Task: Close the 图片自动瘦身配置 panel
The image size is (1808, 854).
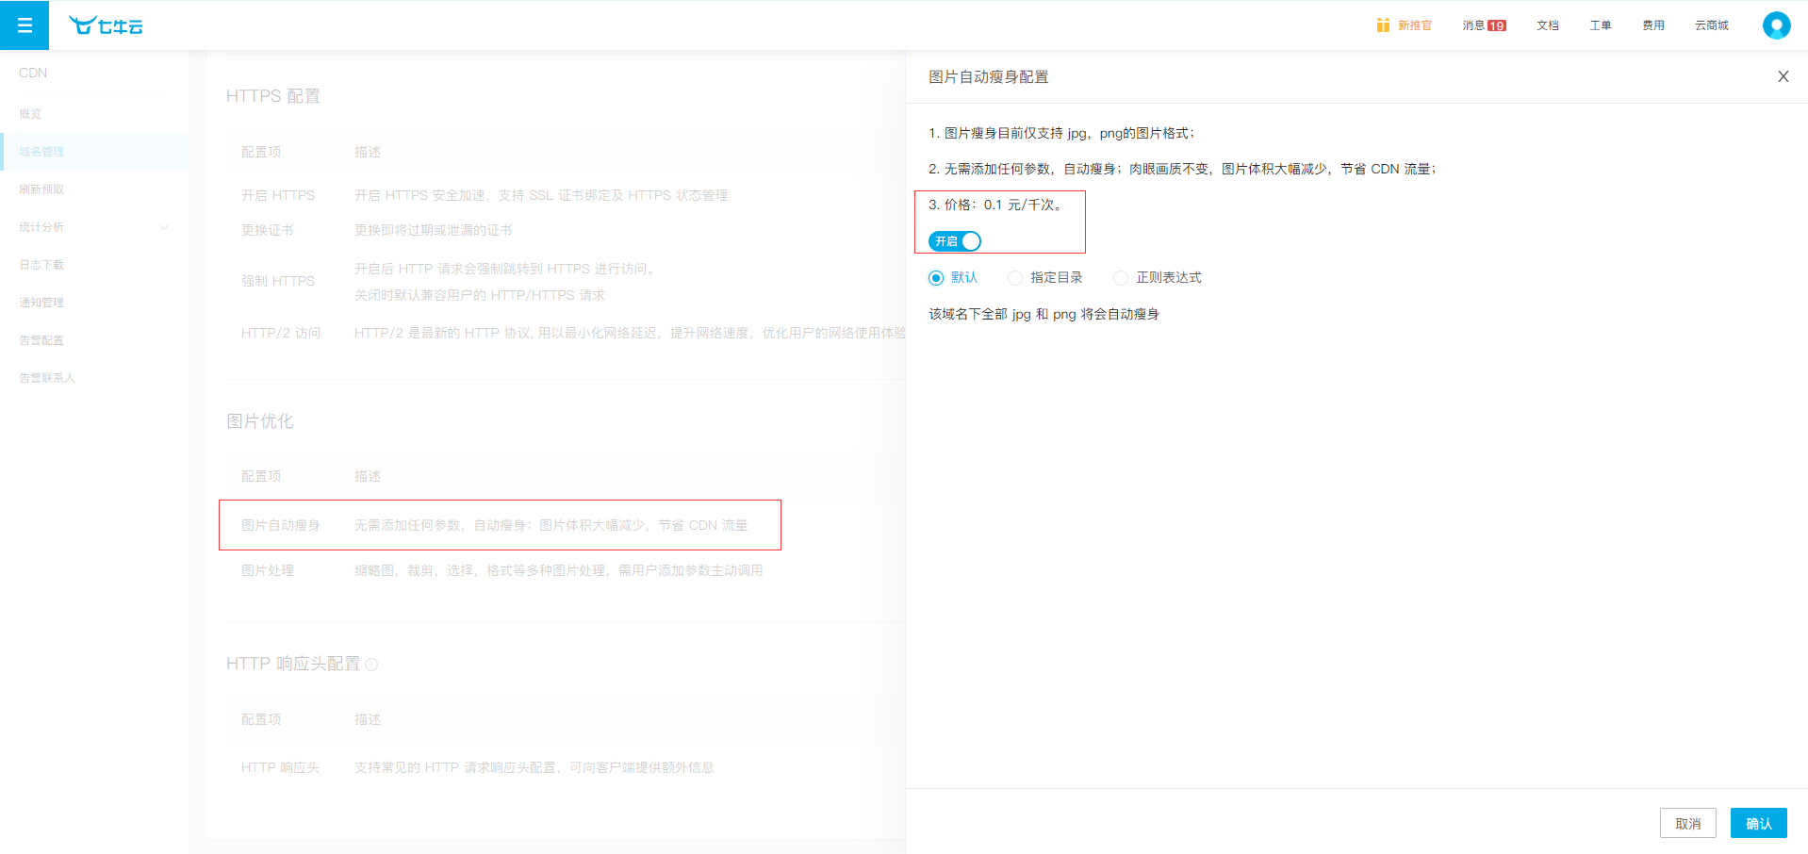Action: (x=1783, y=77)
